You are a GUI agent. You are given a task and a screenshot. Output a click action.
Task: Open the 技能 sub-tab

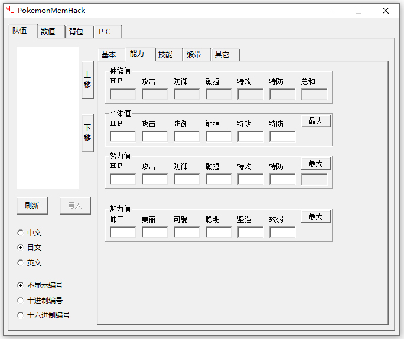click(x=169, y=54)
